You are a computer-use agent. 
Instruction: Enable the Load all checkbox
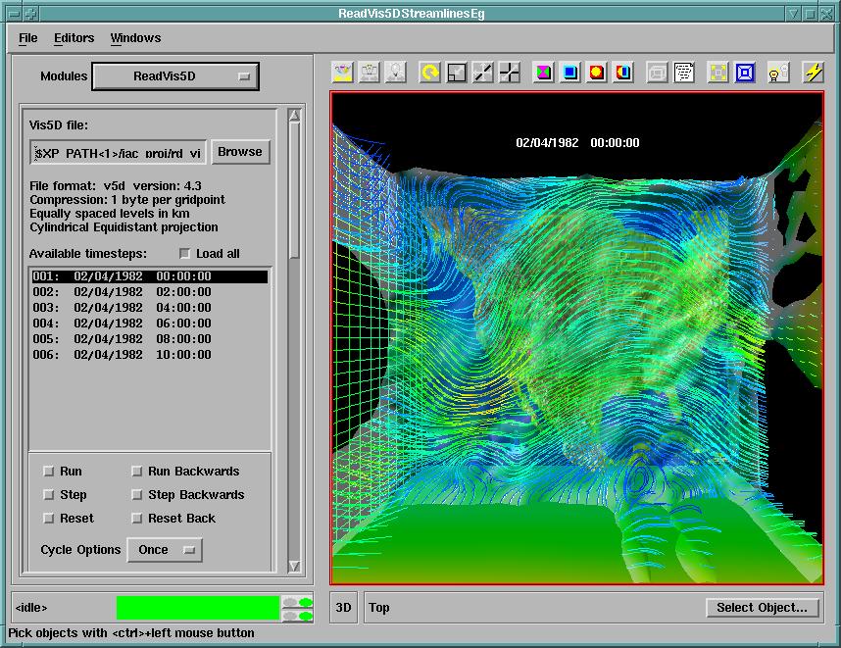point(185,254)
